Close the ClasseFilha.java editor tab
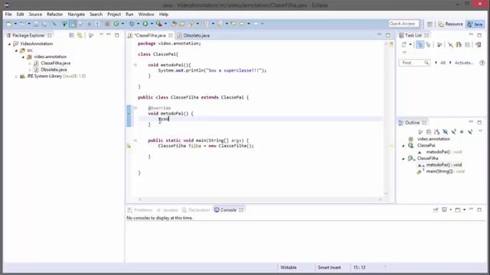Screen dimensions: 490x275 coord(170,36)
